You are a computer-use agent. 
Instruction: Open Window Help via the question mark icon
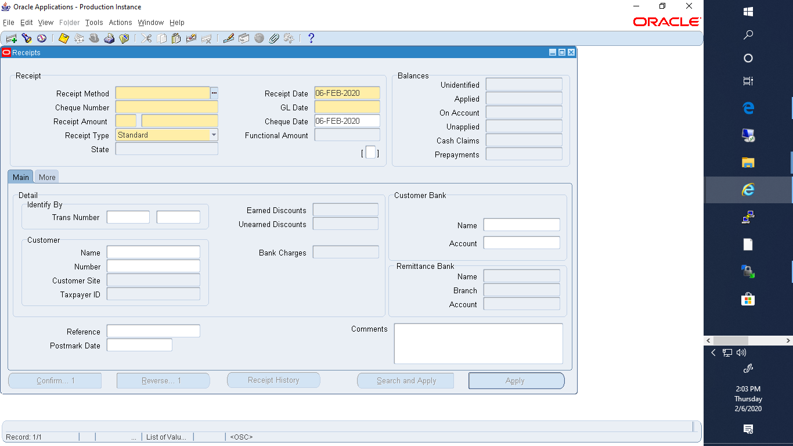click(x=310, y=38)
